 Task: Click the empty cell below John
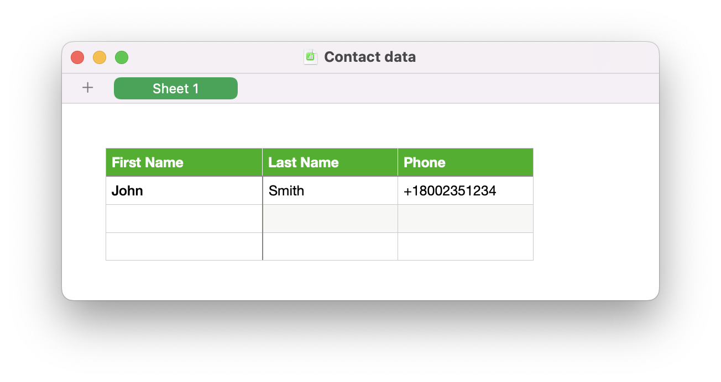pyautogui.click(x=184, y=218)
